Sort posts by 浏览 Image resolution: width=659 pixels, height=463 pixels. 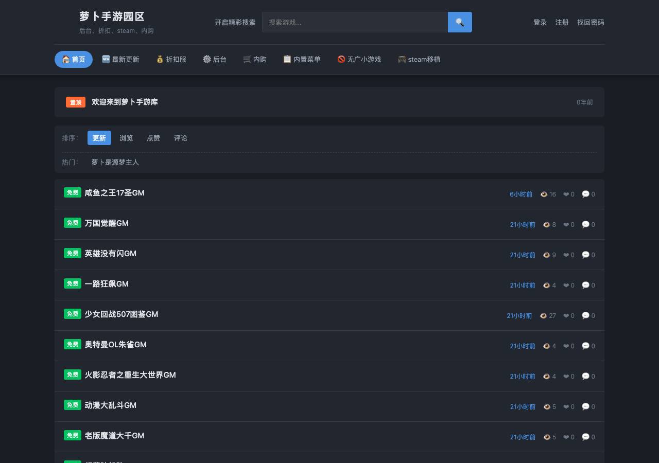coord(126,138)
